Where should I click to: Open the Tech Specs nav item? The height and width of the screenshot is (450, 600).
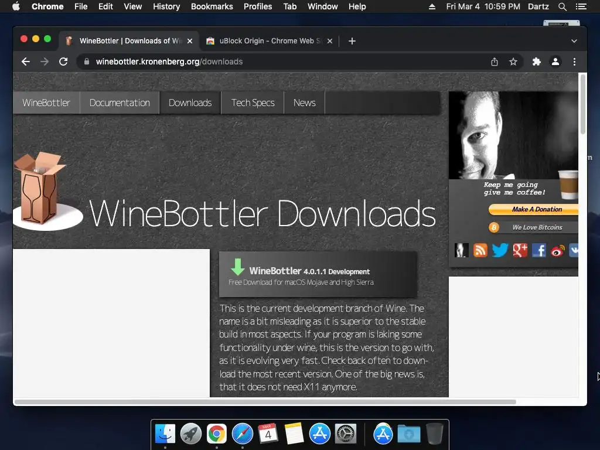point(253,103)
